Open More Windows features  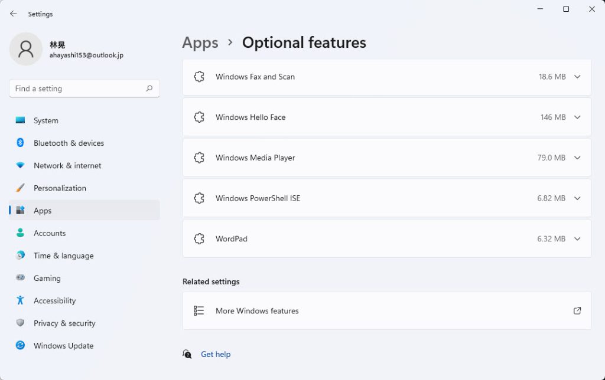pos(386,310)
